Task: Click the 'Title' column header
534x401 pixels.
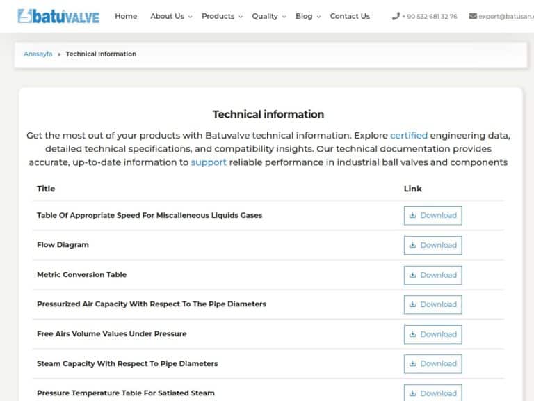Action: pyautogui.click(x=46, y=189)
